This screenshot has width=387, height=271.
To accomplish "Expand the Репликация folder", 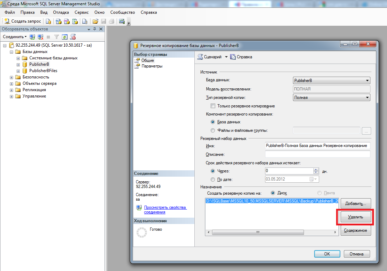I will pos(11,90).
